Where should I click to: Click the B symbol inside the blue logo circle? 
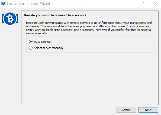pos(10,19)
